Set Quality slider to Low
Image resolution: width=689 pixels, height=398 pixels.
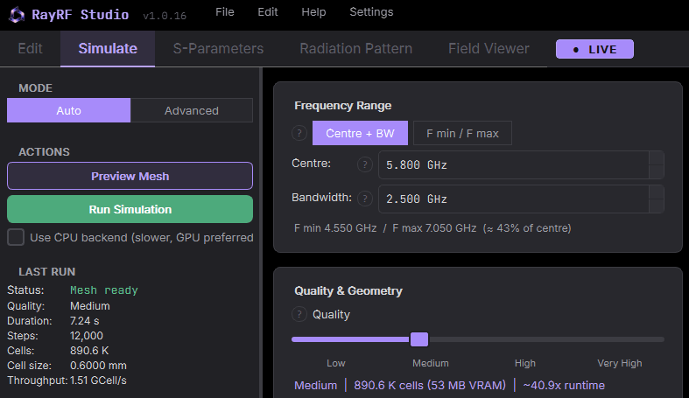[x=336, y=363]
